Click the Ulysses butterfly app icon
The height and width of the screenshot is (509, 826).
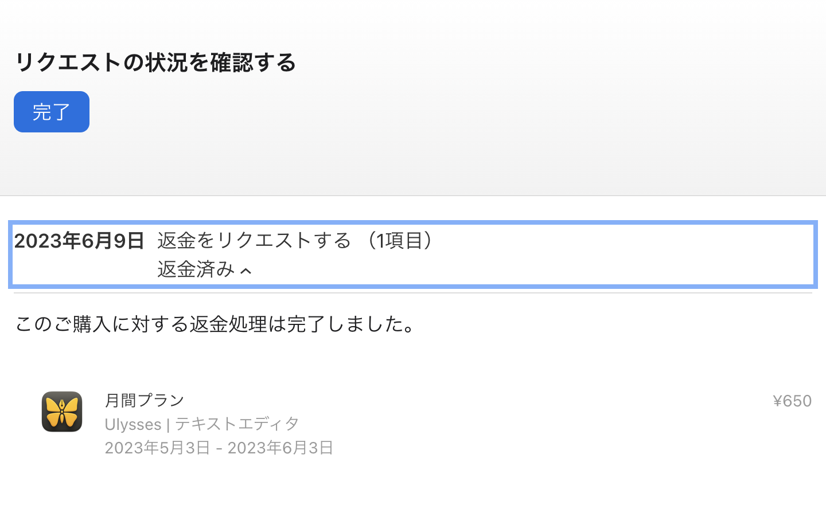click(62, 412)
